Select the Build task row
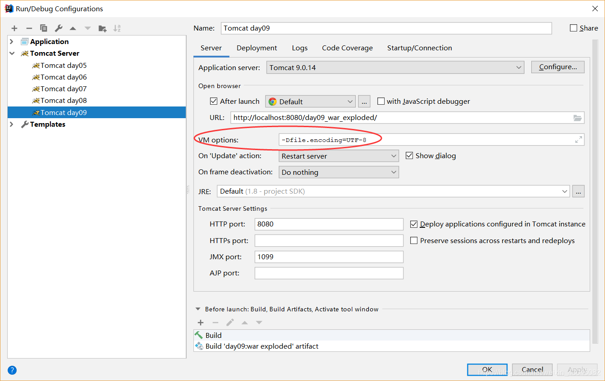The width and height of the screenshot is (605, 381). point(392,335)
